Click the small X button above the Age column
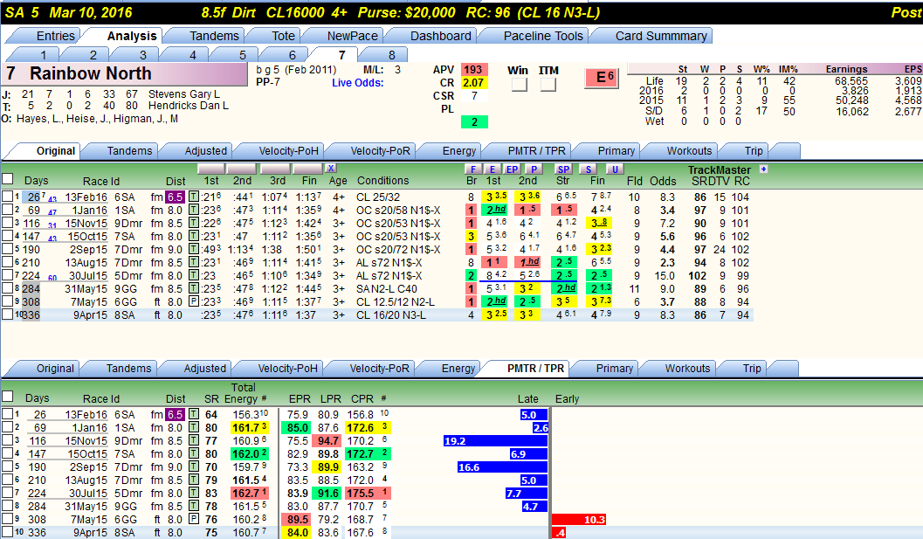Viewport: 923px width, 539px height. pos(331,169)
